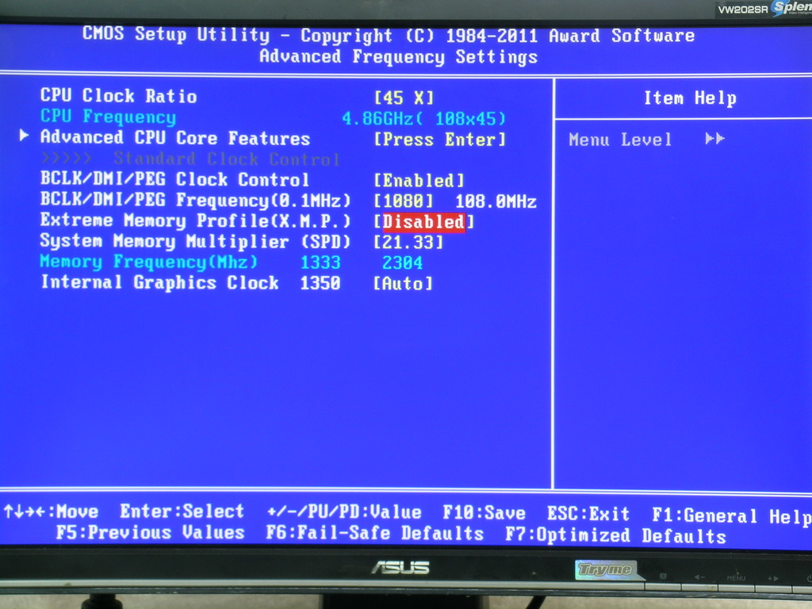812x609 pixels.
Task: Select Extreme Memory Profile(X.M.P.) label
Action: coord(195,220)
